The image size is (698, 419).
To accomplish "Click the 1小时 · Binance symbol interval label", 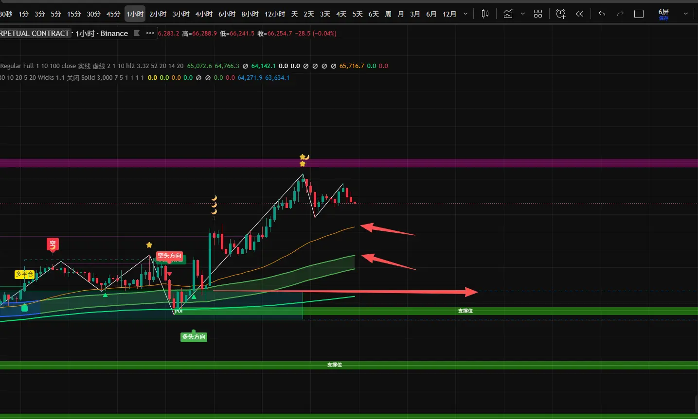I will point(102,34).
